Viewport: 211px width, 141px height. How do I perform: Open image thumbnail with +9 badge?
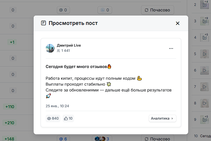(204, 21)
